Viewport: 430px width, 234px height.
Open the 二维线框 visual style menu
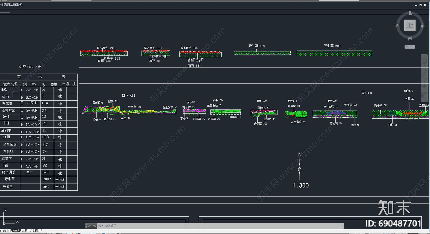coord(16,5)
